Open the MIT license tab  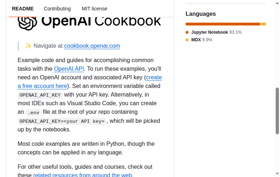[94, 9]
